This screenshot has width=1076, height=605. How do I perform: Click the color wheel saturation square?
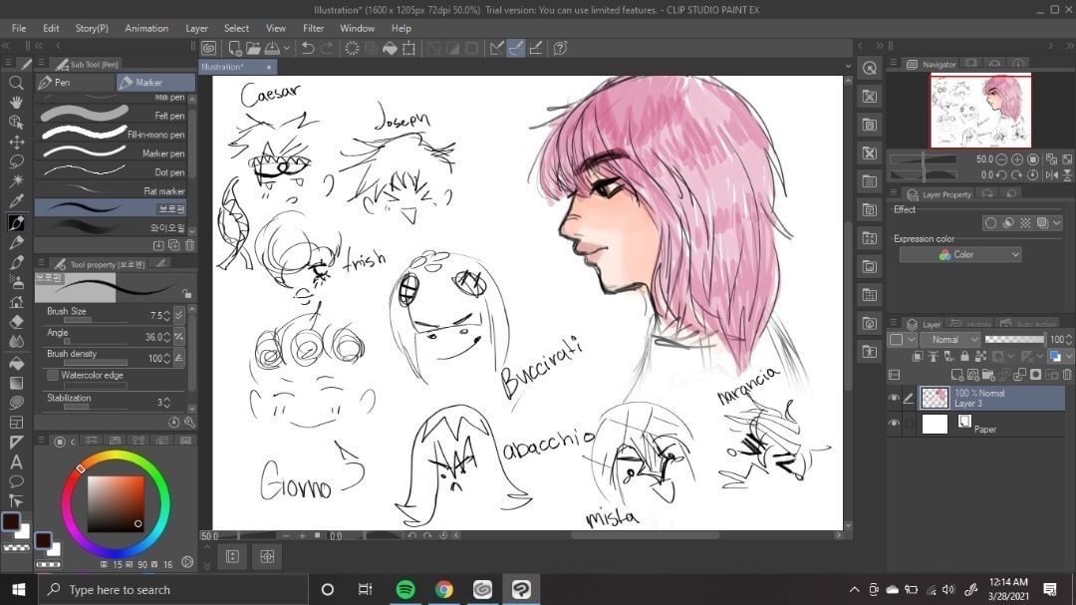[116, 503]
